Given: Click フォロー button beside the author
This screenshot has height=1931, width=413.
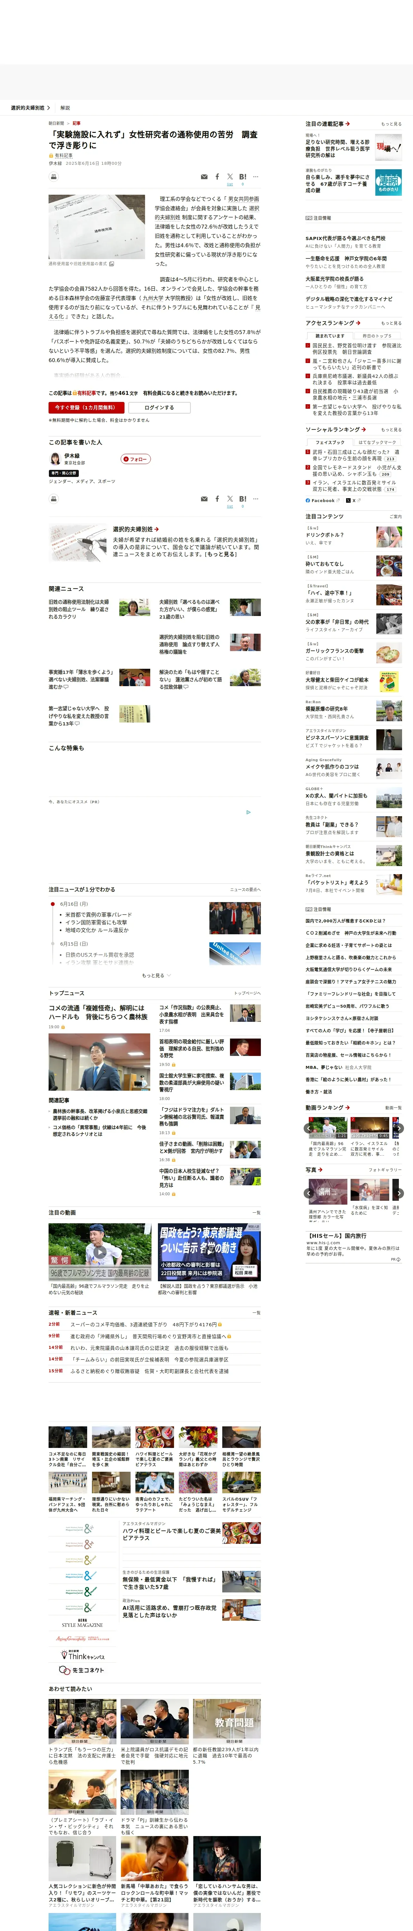Looking at the screenshot, I should tap(136, 459).
